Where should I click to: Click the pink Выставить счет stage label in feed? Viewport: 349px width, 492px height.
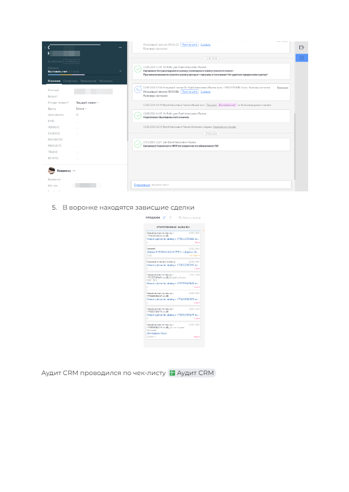click(x=227, y=105)
